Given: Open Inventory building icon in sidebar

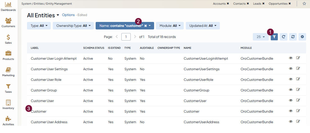Looking at the screenshot, I should pyautogui.click(x=8, y=103).
